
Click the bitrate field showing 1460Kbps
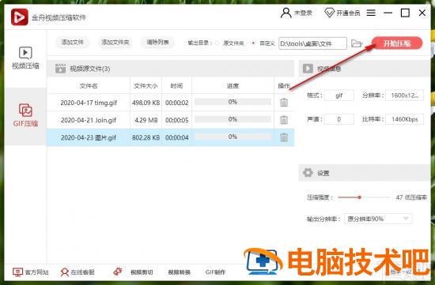coord(404,119)
